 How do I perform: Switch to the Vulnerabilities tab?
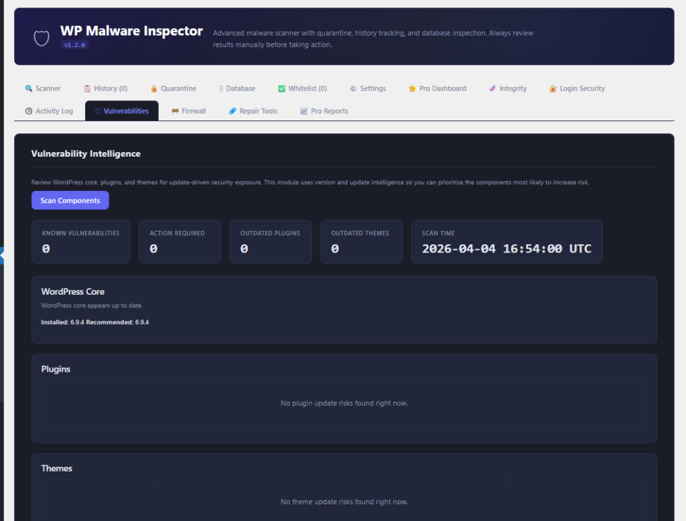pos(121,110)
